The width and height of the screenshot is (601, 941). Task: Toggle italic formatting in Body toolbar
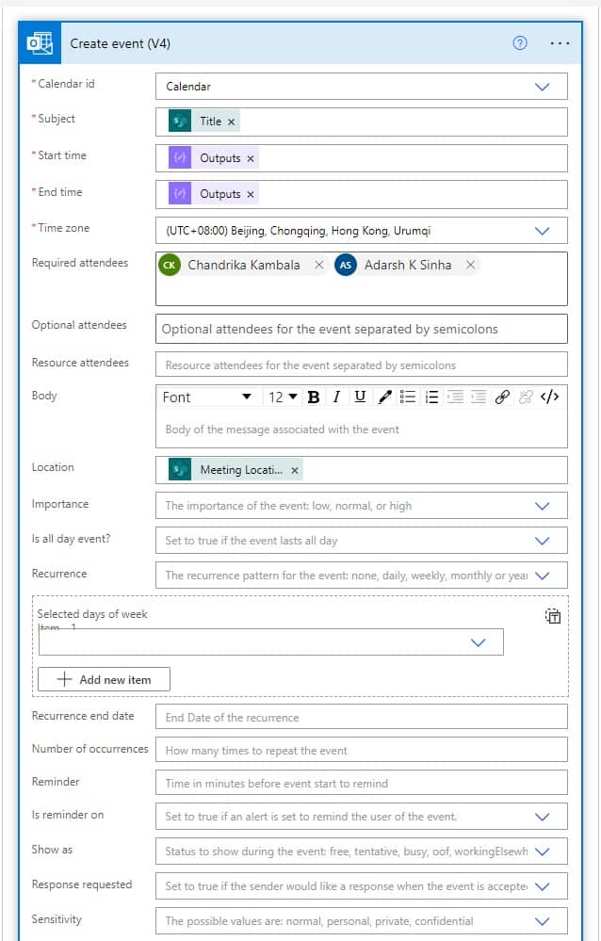(x=336, y=397)
